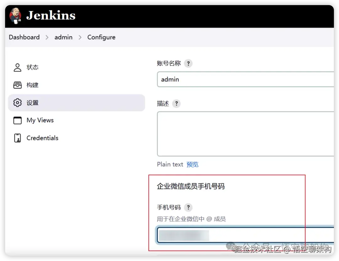Click Configure in the breadcrumb trail
Image resolution: width=339 pixels, height=261 pixels.
101,37
